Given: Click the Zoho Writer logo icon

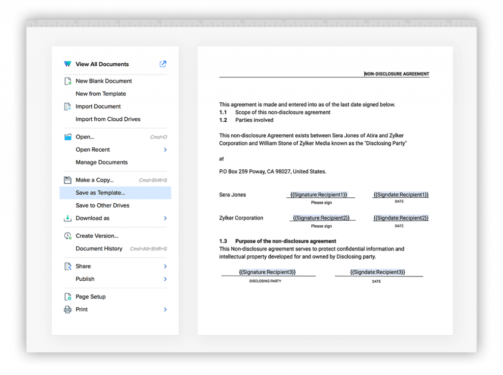Looking at the screenshot, I should pos(68,64).
